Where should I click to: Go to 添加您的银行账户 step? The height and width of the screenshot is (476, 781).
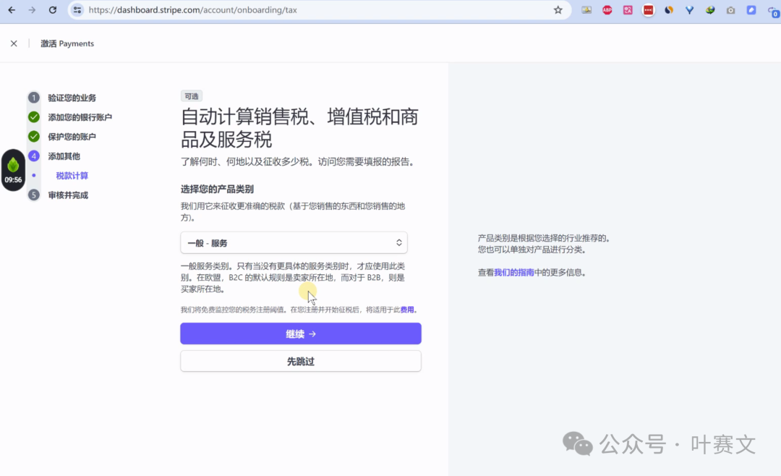point(80,117)
